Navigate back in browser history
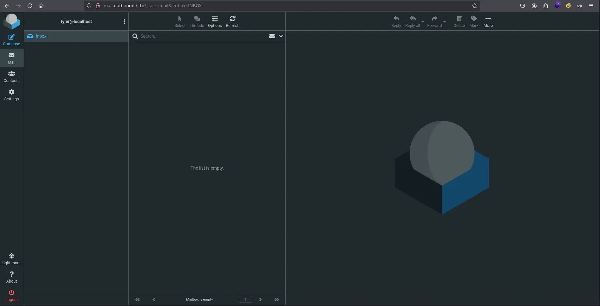The image size is (600, 306). click(7, 6)
